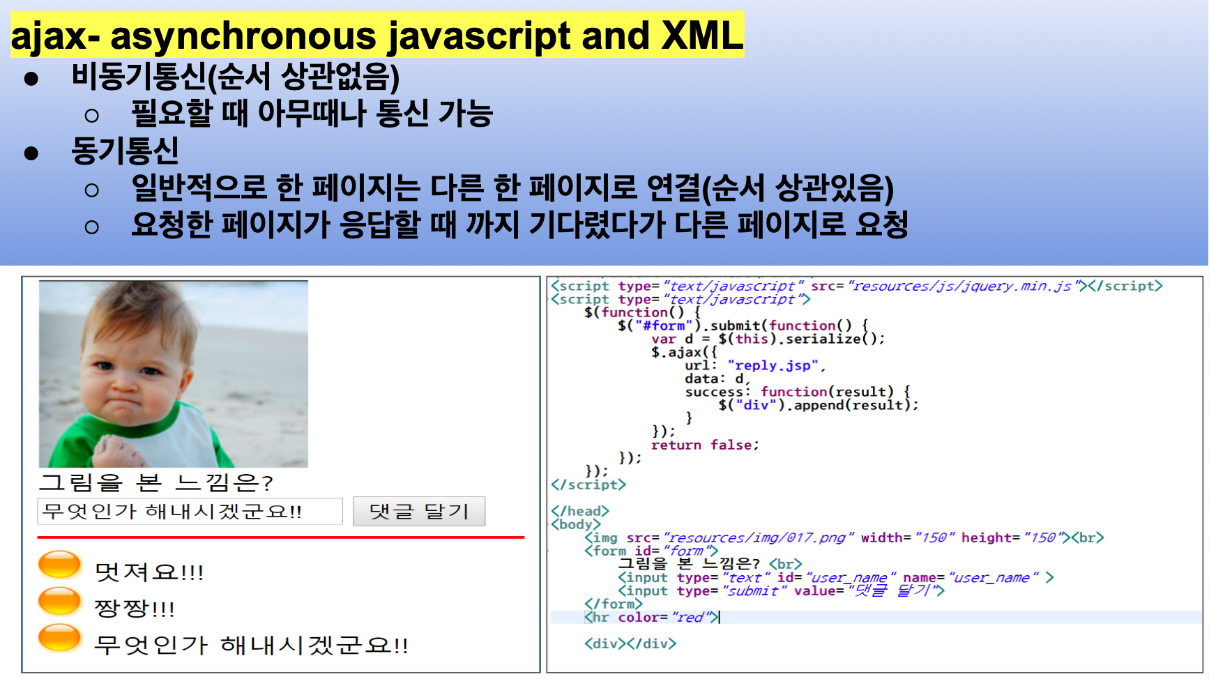Click the label 그림을 본 느낌은? in the web page preview
Image resolution: width=1209 pixels, height=679 pixels.
coord(156,482)
